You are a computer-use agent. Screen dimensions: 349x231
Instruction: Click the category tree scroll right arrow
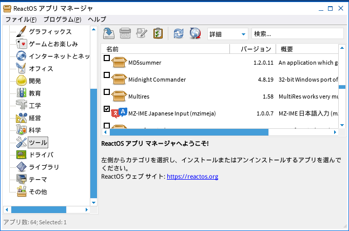pos(87,209)
